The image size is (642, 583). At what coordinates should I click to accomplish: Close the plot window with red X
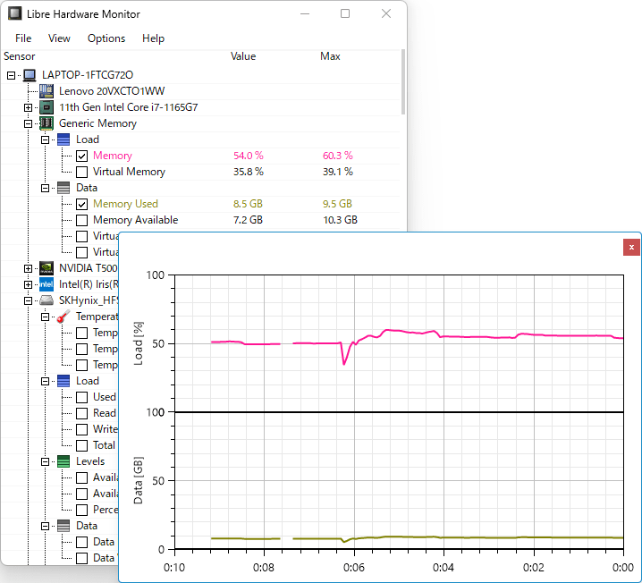point(631,248)
